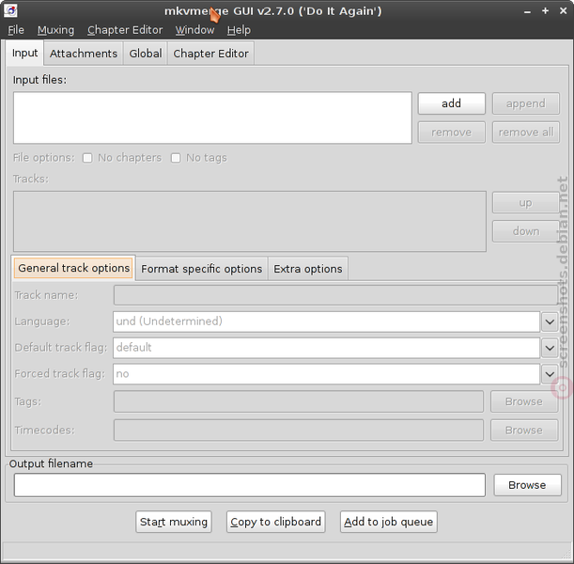This screenshot has height=564, width=574.
Task: Open the Chapter Editor menu
Action: [125, 30]
